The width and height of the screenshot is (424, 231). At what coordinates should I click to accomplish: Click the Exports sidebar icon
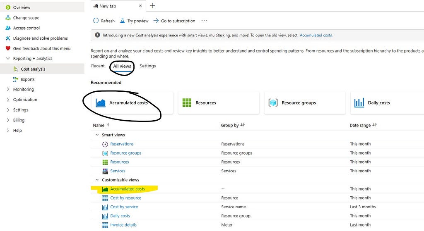point(16,79)
